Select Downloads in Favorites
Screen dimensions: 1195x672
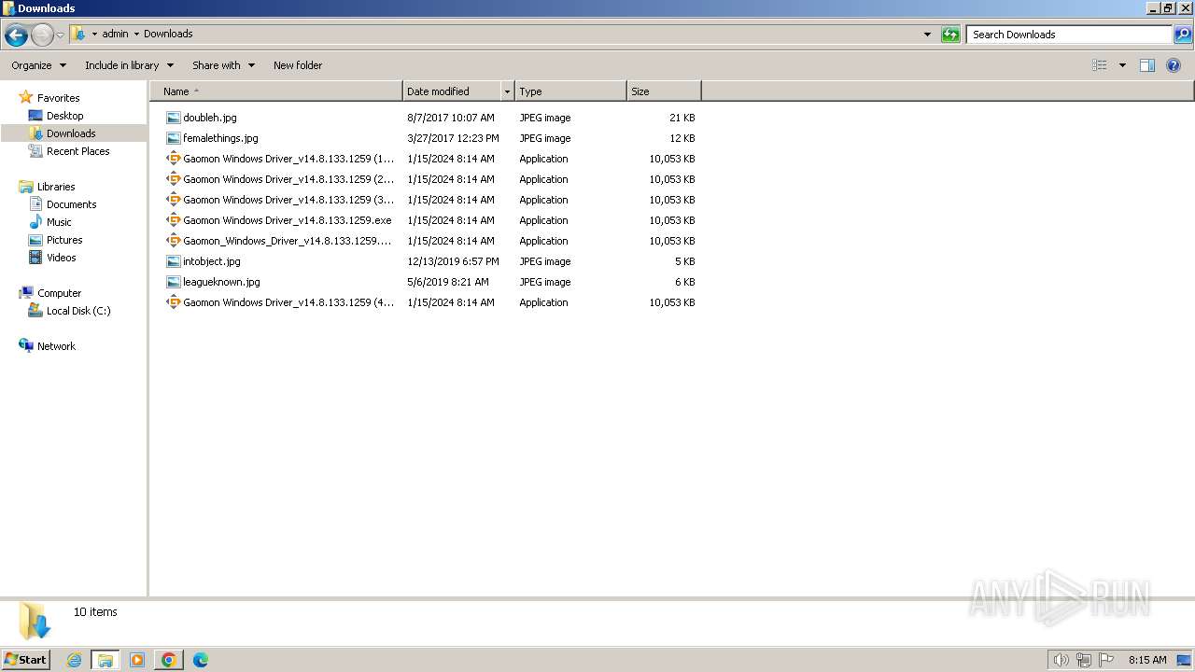(x=71, y=133)
